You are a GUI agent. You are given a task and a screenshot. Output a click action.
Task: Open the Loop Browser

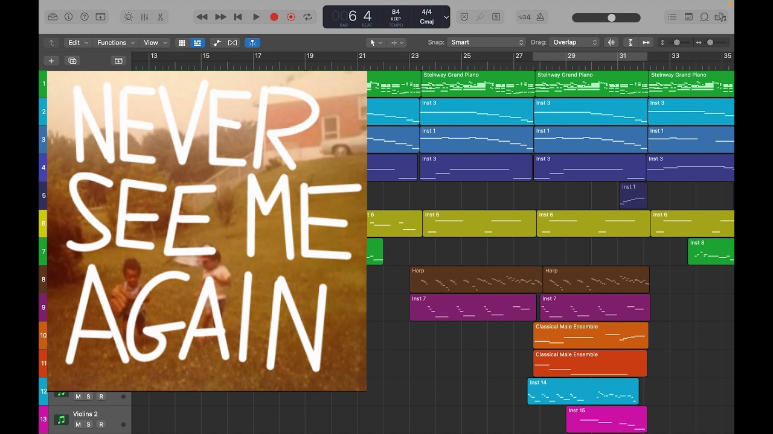[704, 17]
